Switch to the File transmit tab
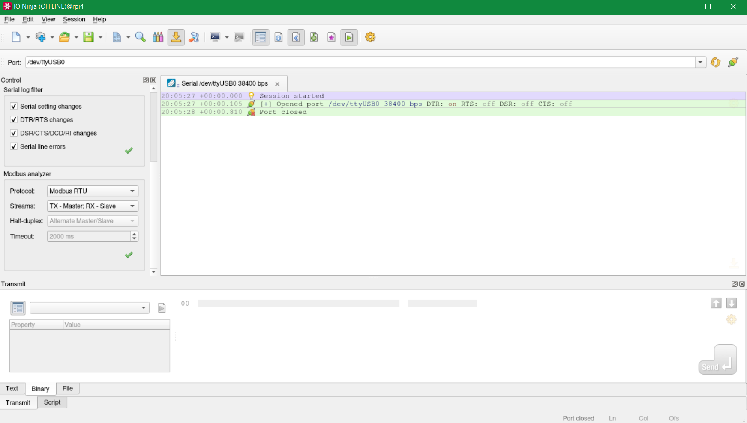This screenshot has height=423, width=747. [x=68, y=388]
